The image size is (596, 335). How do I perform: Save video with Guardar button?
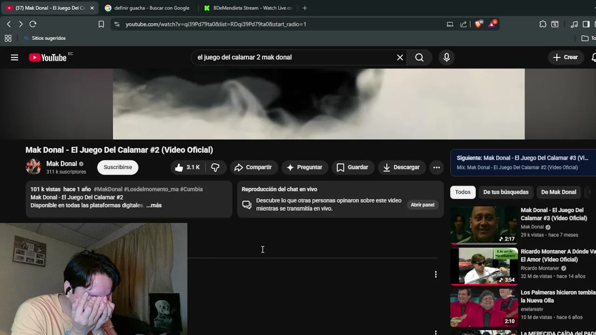(352, 167)
